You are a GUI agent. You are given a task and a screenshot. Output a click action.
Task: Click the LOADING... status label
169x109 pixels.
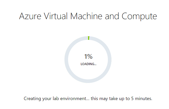click(88, 64)
